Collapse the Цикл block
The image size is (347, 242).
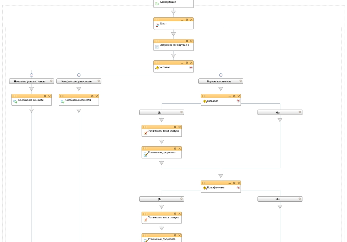click(x=182, y=20)
